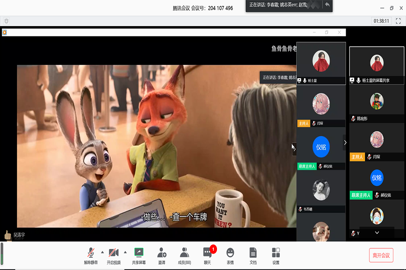Select girl-with-mask avatar thumbnail in right strip
This screenshot has width=406, height=270.
(x=377, y=216)
